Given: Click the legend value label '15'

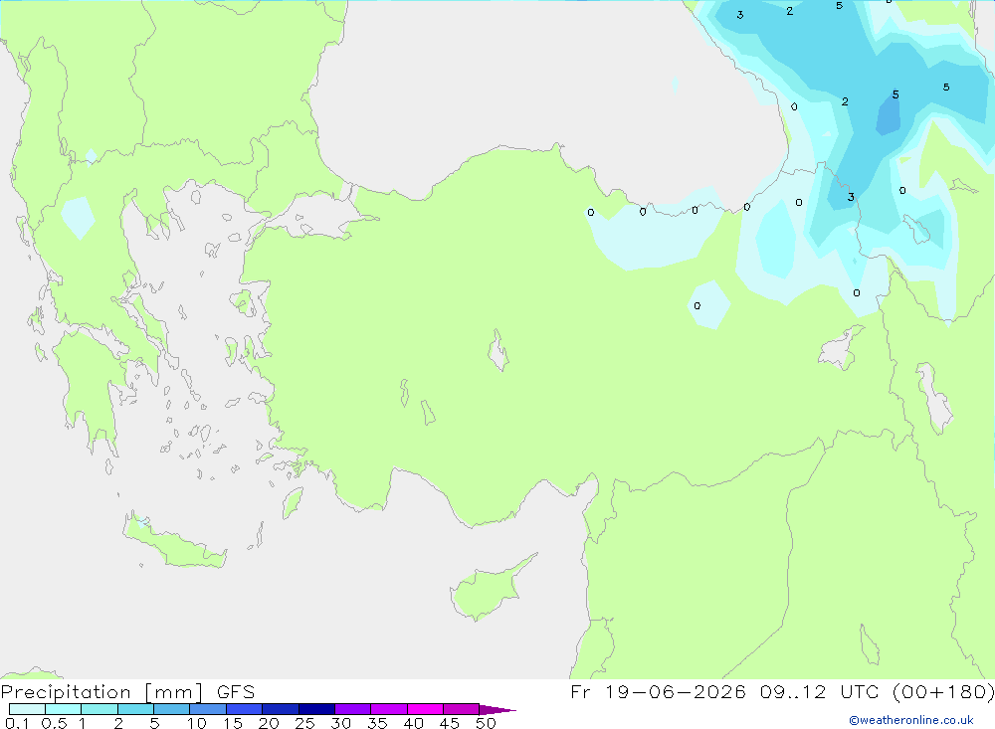Looking at the screenshot, I should click(x=233, y=723).
